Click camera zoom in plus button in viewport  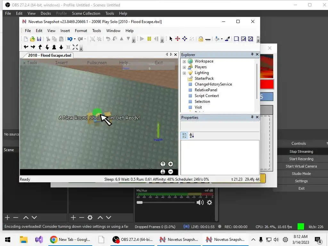(171, 164)
